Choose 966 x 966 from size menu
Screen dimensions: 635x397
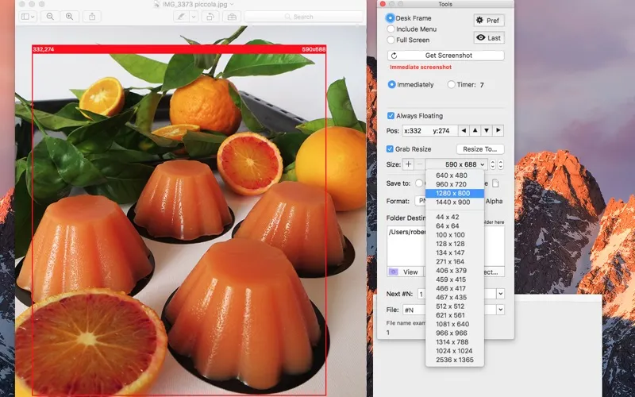pos(455,333)
